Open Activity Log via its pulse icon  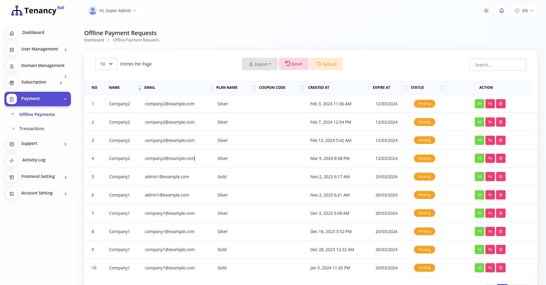(x=12, y=160)
